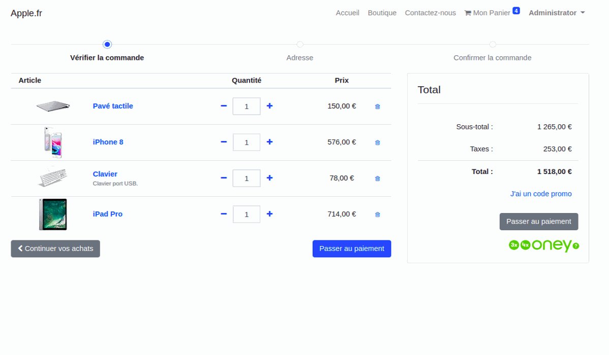609x355 pixels.
Task: Delete iPad Pro from the cart
Action: (377, 215)
